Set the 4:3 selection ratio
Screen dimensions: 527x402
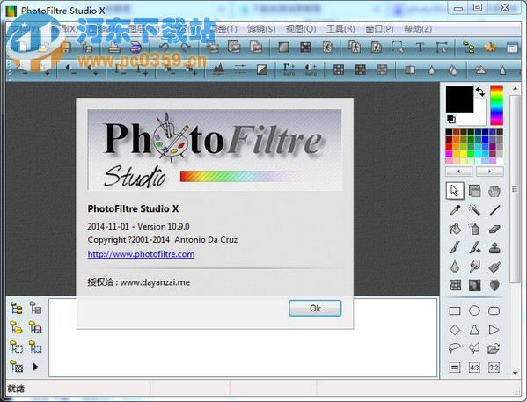(x=474, y=368)
